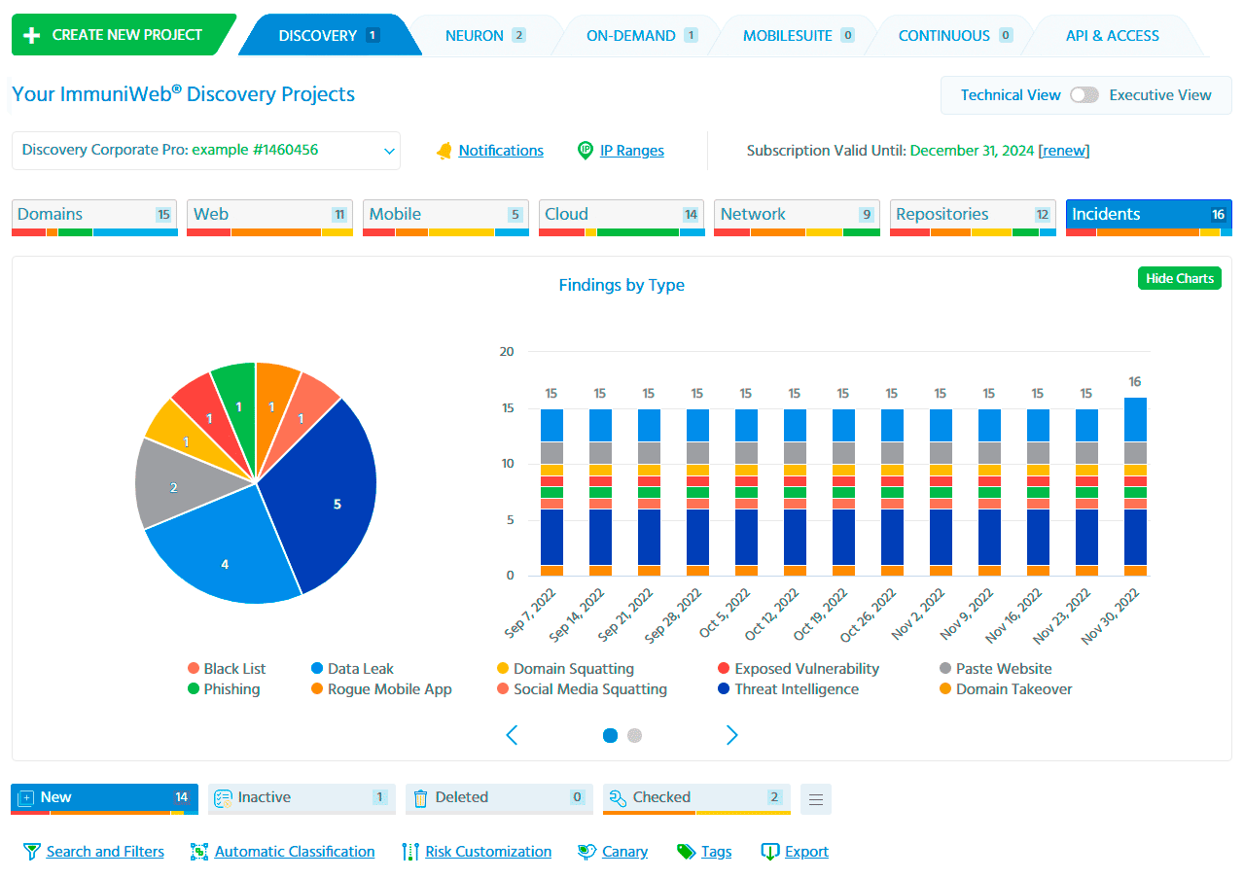Open the Neuron tab
The width and height of the screenshot is (1244, 878).
point(485,36)
